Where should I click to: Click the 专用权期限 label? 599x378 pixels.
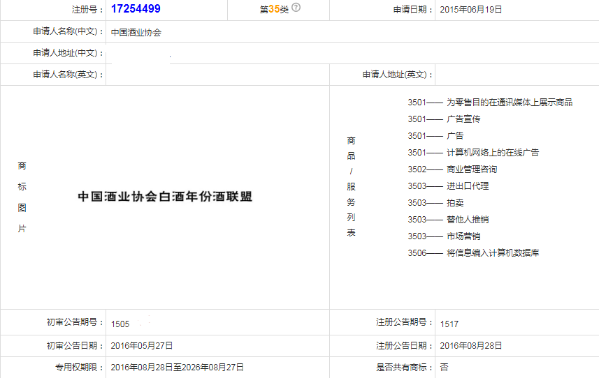[79, 368]
